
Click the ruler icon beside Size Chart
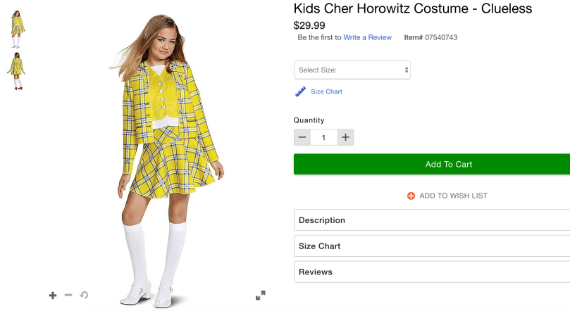click(301, 91)
